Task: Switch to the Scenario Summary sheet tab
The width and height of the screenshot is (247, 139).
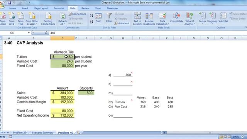Action: coord(42,133)
